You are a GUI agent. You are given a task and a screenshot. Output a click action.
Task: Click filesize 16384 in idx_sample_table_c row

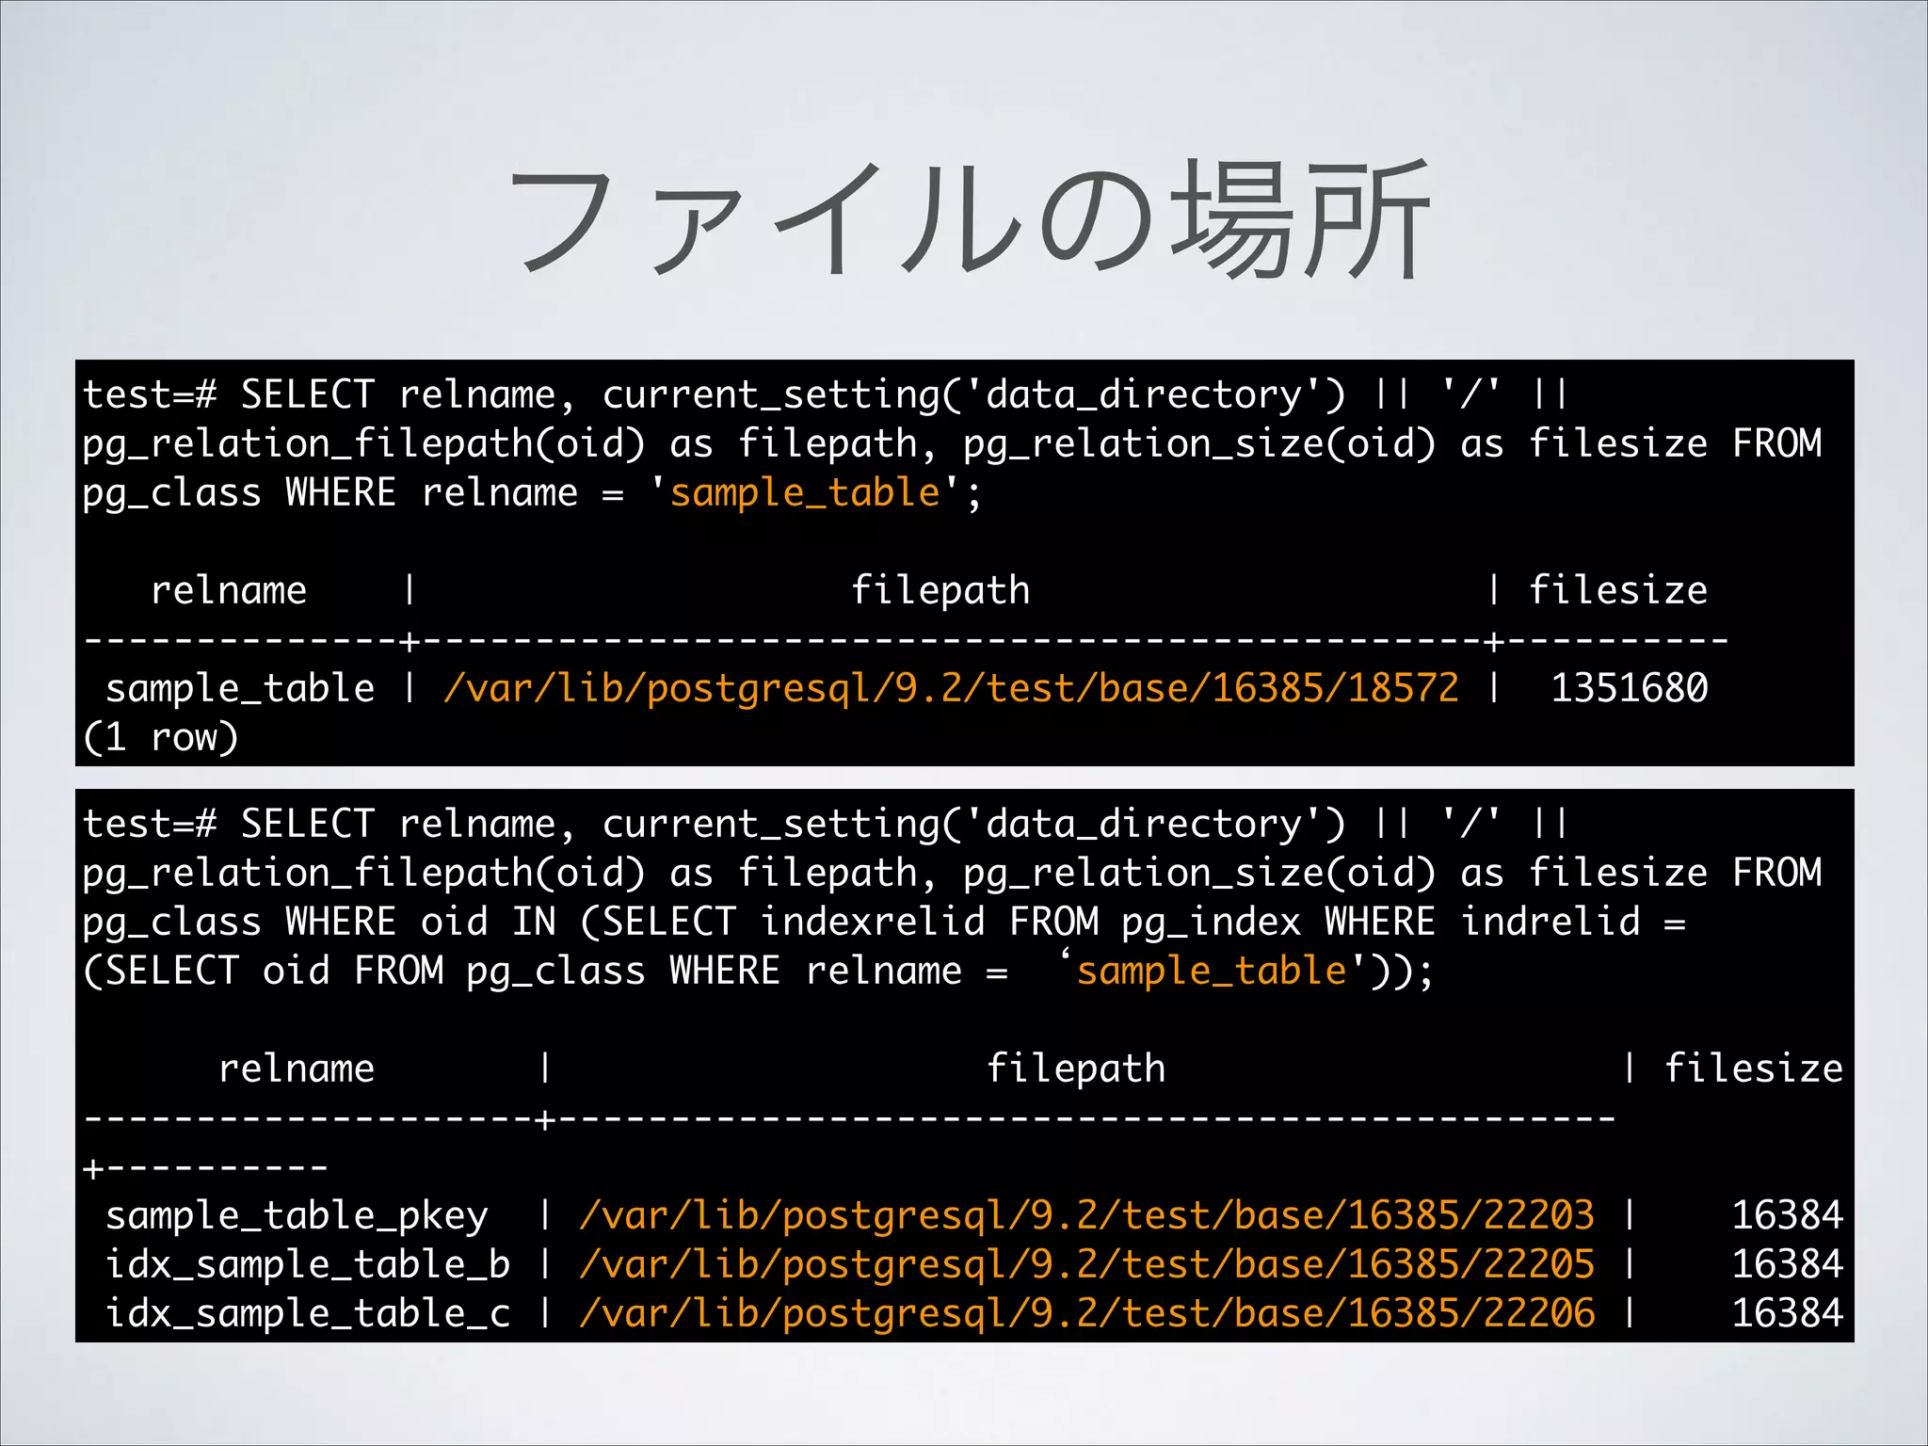1787,1313
